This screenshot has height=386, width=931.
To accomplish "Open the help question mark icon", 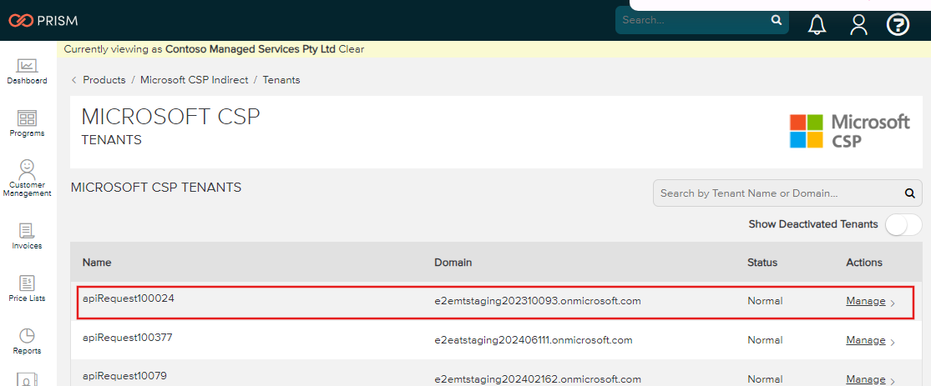I will coord(898,24).
